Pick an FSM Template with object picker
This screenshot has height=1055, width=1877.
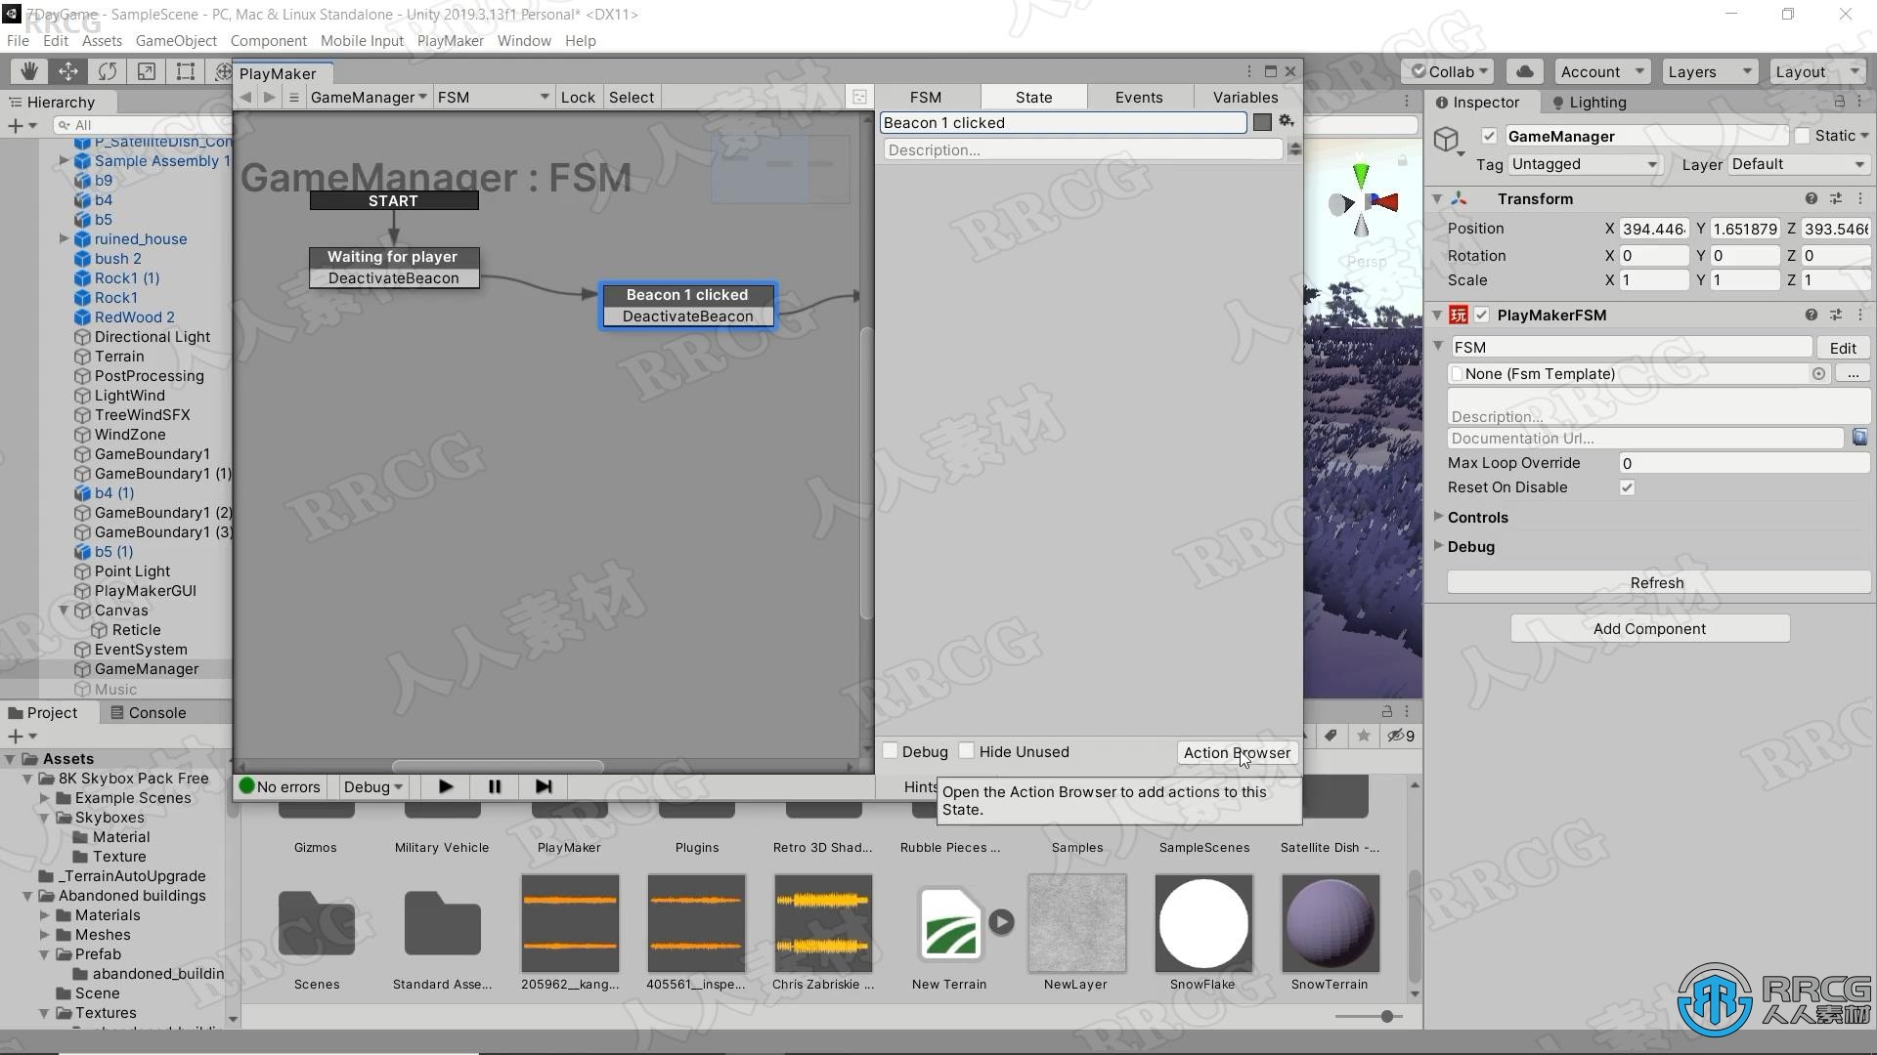point(1818,373)
